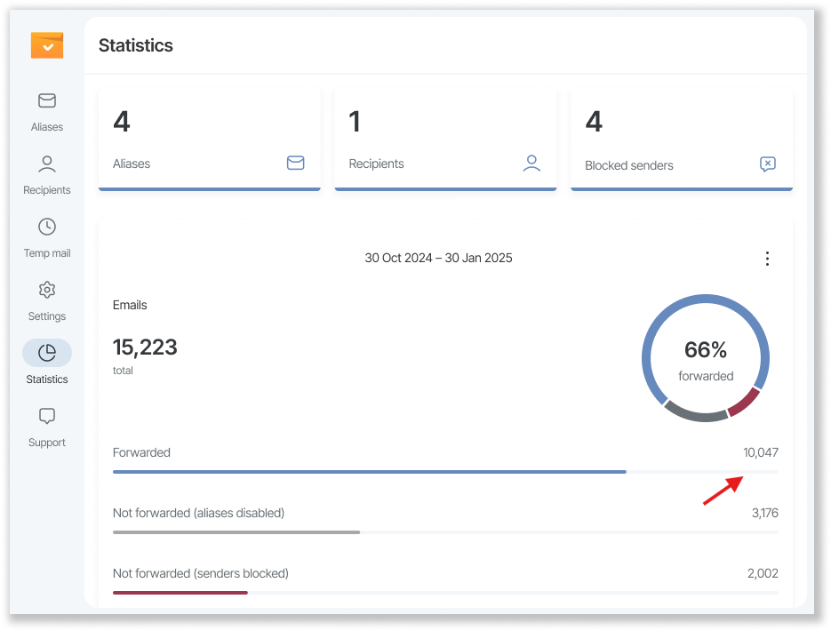This screenshot has width=831, height=631.
Task: Open the Aliases sidebar section
Action: coord(46,112)
